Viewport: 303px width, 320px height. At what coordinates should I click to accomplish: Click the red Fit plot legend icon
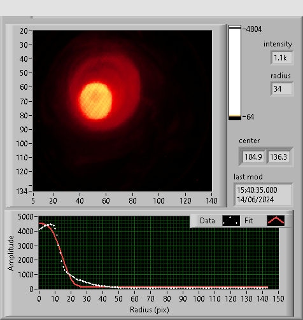click(276, 221)
